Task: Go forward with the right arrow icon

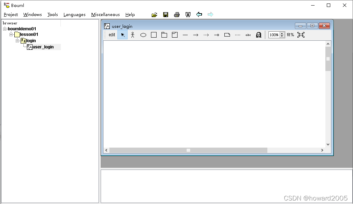Action: [x=210, y=15]
